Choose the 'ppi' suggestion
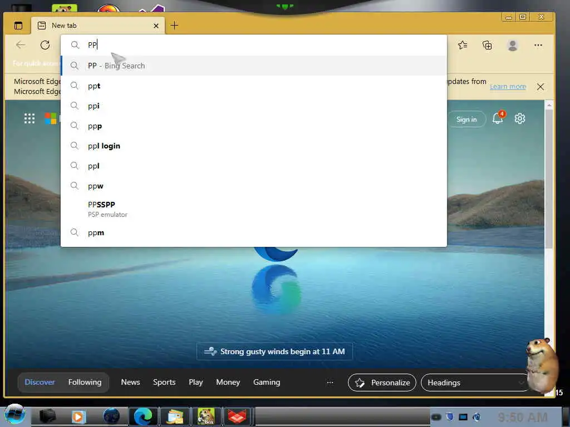 [x=254, y=106]
